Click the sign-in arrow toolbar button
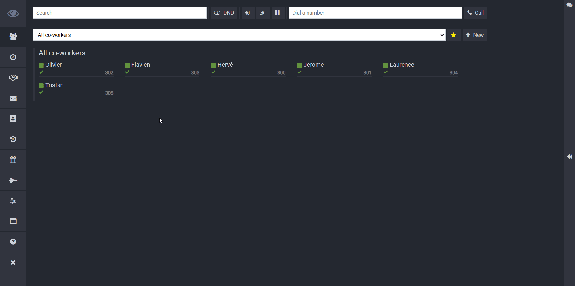 click(248, 13)
